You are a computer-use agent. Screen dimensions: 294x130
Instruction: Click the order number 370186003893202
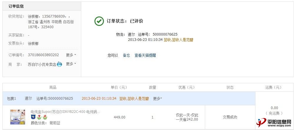pos(43,55)
